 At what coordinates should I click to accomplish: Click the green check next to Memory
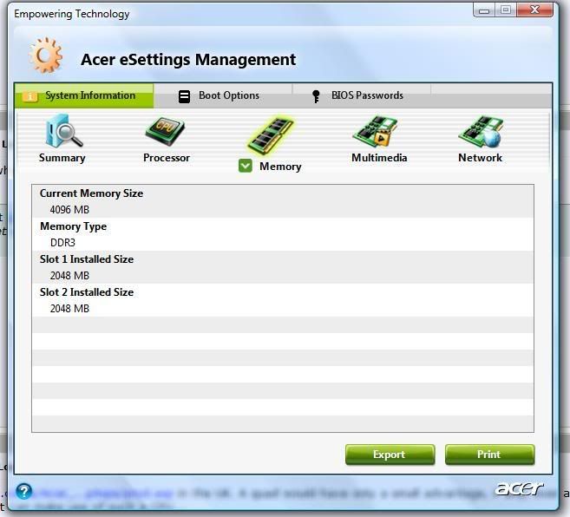[246, 167]
